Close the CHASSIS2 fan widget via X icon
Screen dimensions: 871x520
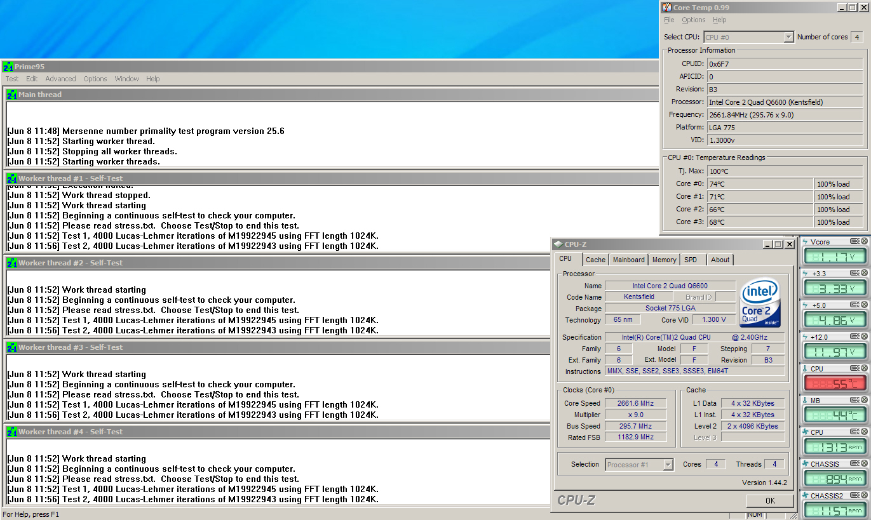point(863,495)
